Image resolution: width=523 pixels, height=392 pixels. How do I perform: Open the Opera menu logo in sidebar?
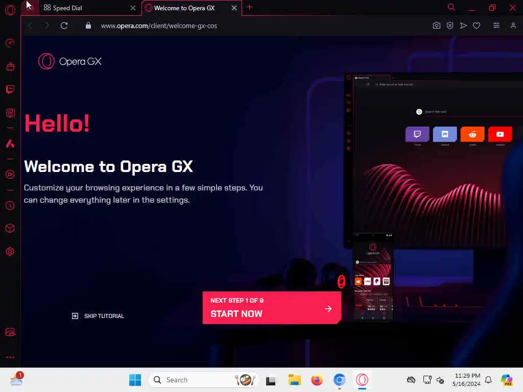pos(10,10)
